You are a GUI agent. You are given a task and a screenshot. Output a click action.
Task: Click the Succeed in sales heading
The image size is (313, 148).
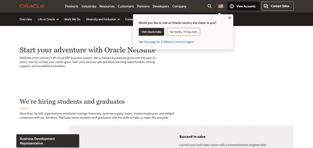pos(193,137)
